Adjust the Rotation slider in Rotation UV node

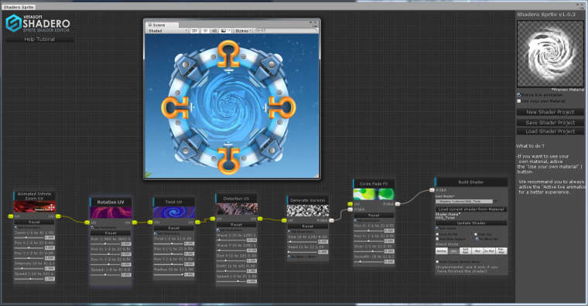point(106,244)
